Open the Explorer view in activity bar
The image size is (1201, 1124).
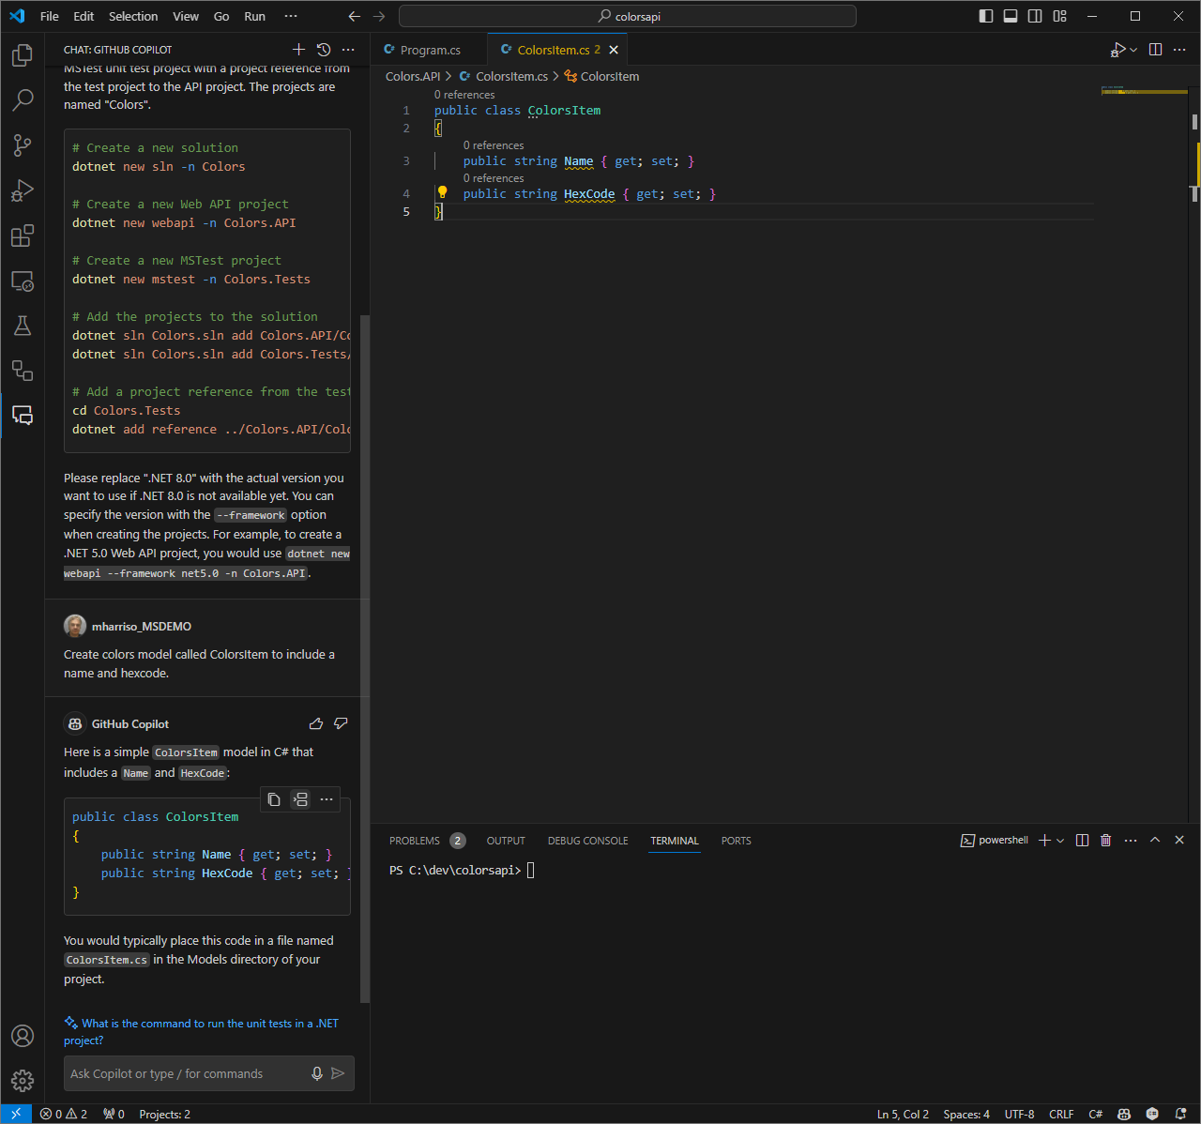(23, 55)
